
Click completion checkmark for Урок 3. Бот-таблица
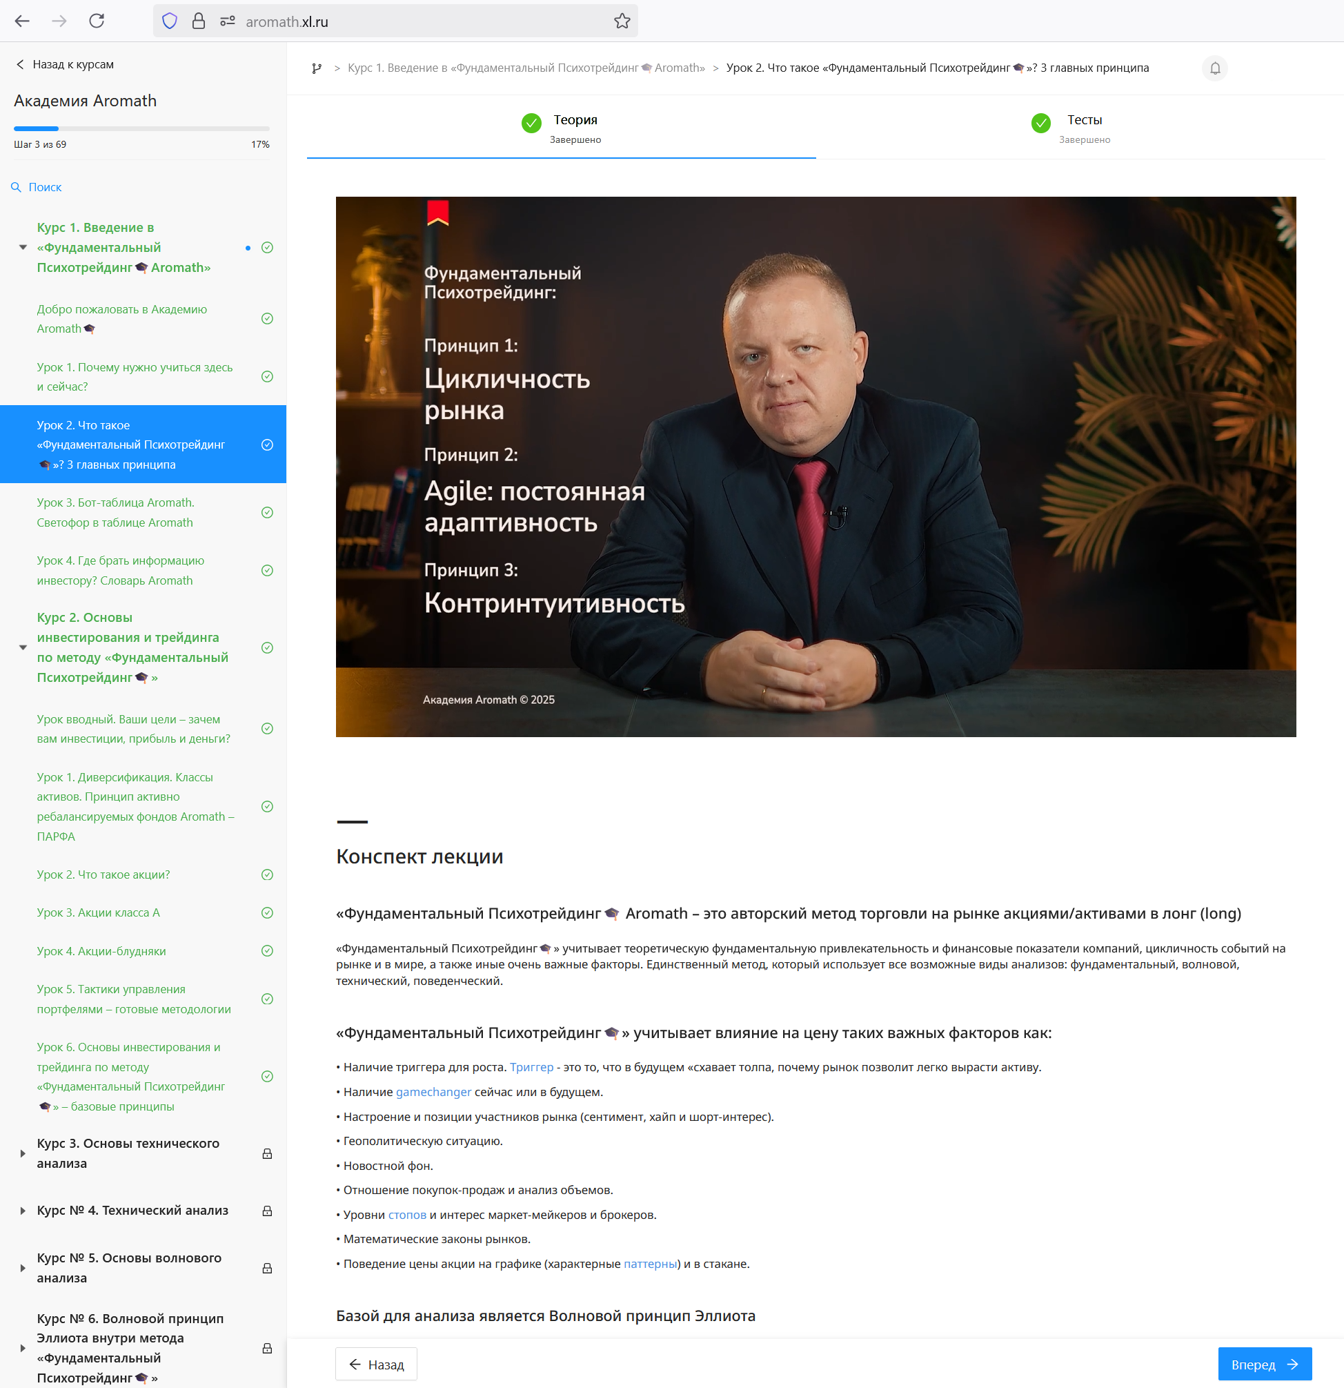tap(267, 513)
